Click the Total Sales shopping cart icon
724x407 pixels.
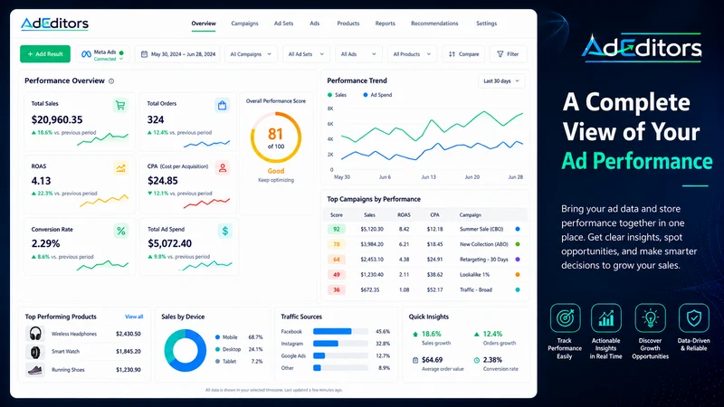click(120, 105)
